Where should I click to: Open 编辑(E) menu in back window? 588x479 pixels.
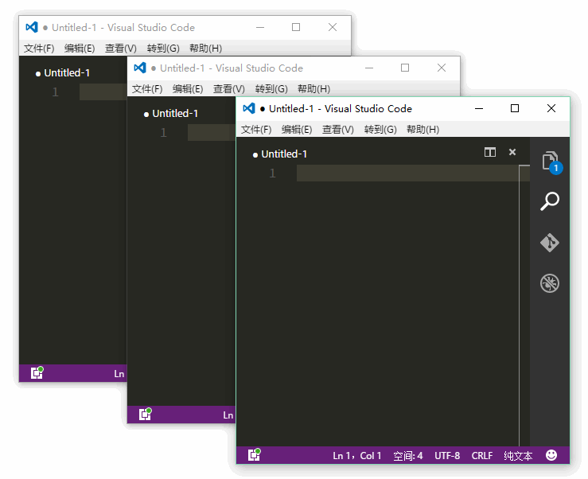coord(80,49)
